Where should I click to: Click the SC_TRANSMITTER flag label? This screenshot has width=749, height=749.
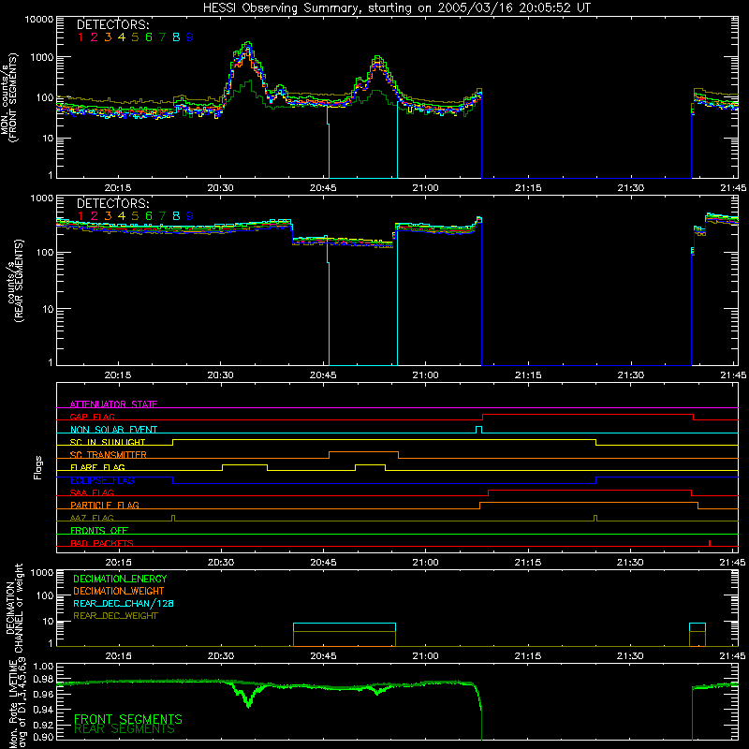tap(109, 455)
